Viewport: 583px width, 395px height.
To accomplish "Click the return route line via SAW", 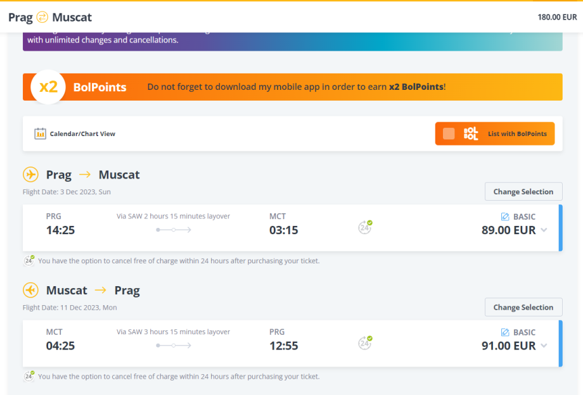I will pos(174,346).
